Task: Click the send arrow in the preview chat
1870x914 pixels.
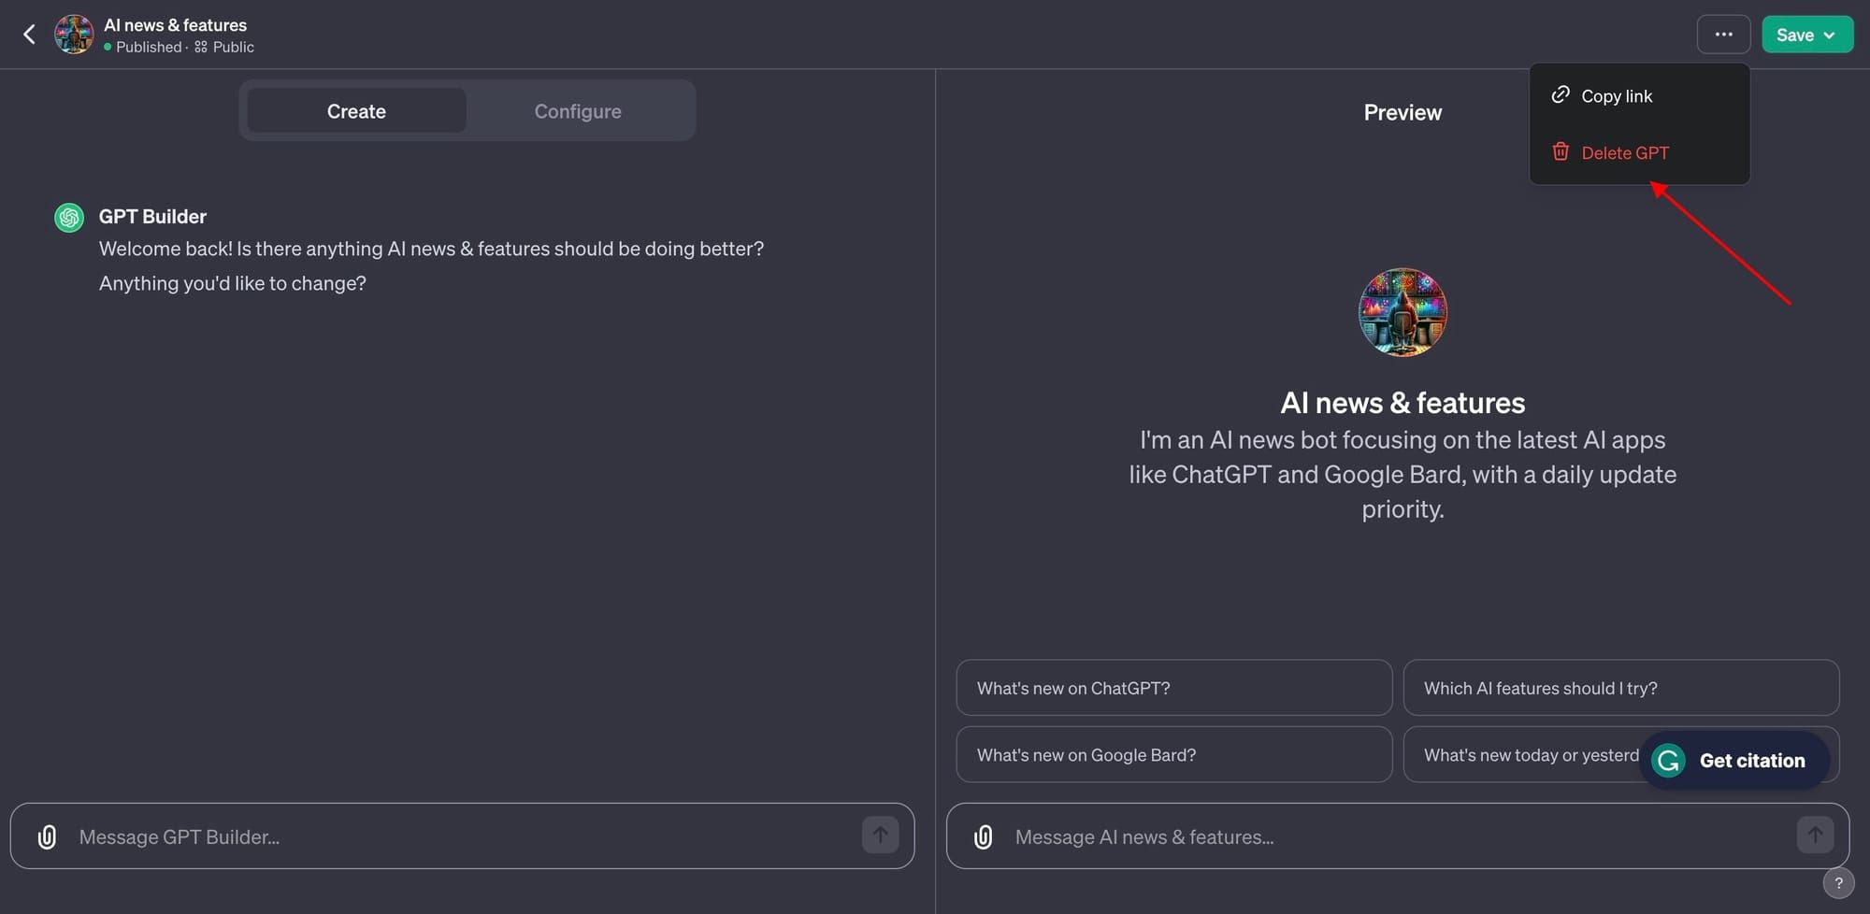Action: point(1815,835)
